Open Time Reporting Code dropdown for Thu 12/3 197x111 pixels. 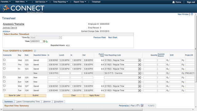tap(139, 65)
